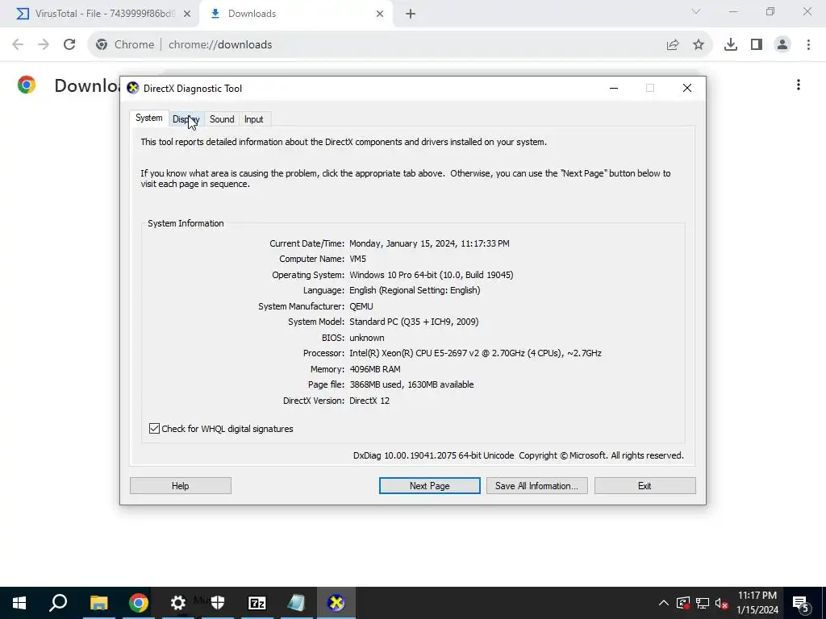Click the Processor value Intel Xeon
826x619 pixels.
475,353
